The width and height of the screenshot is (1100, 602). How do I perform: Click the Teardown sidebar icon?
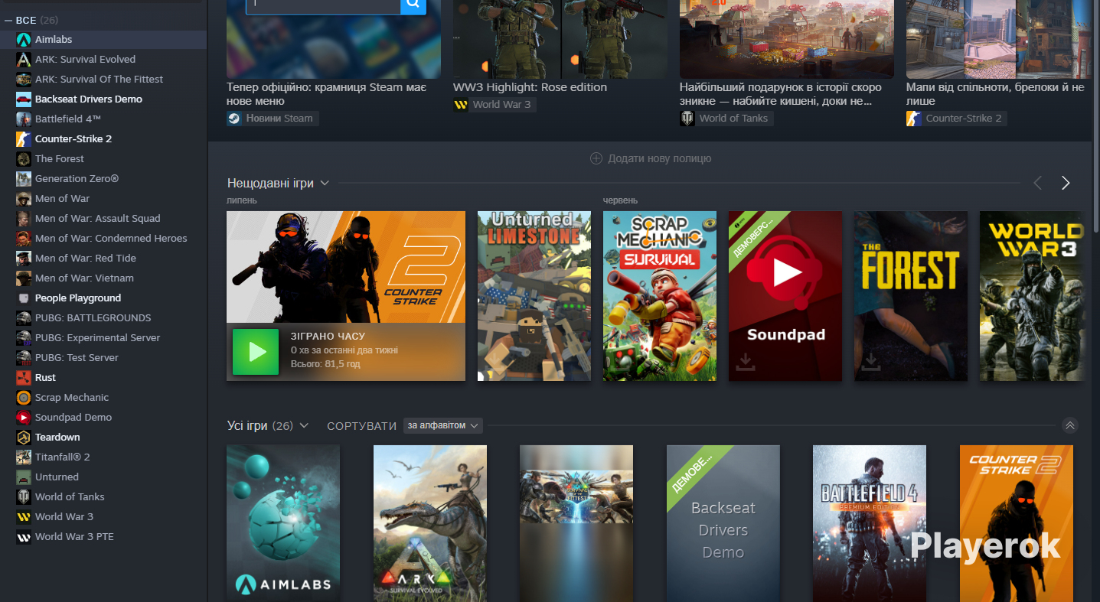(x=24, y=437)
